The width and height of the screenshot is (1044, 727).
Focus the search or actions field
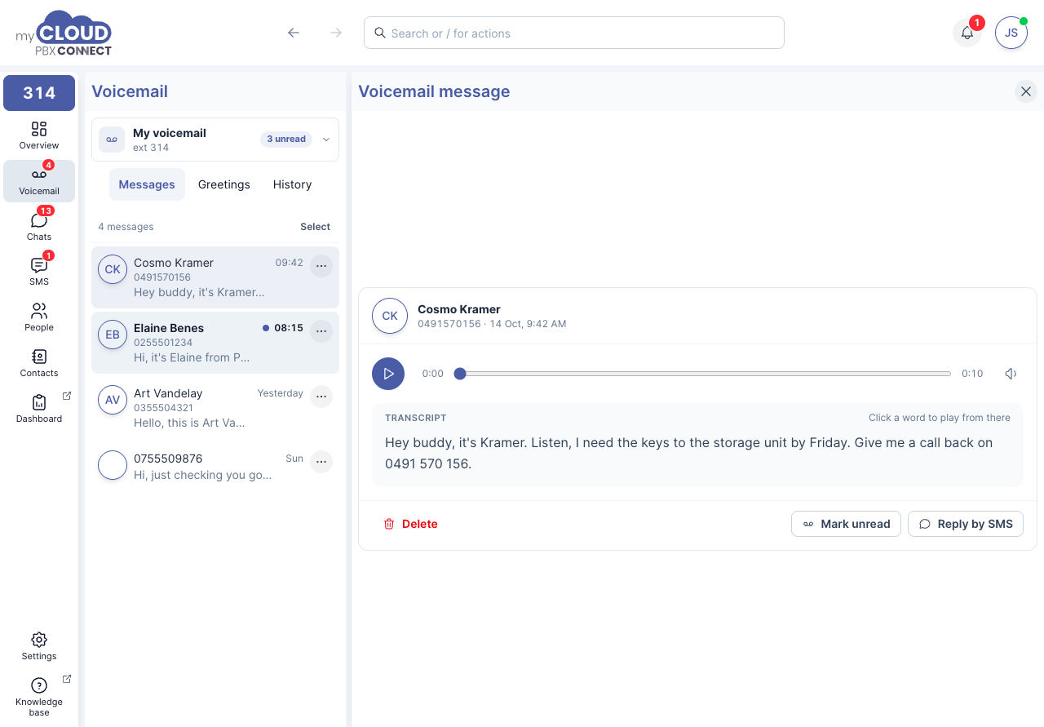pos(574,33)
